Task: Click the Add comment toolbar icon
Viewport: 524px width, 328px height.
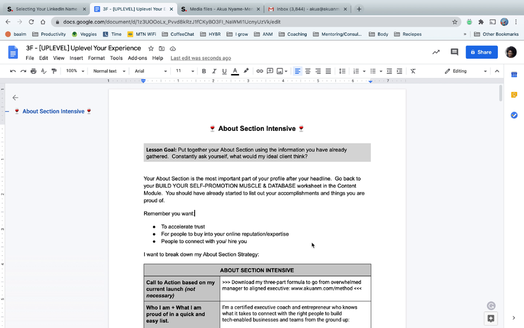Action: click(x=270, y=71)
